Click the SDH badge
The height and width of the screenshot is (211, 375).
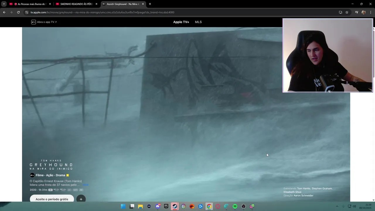(x=75, y=190)
